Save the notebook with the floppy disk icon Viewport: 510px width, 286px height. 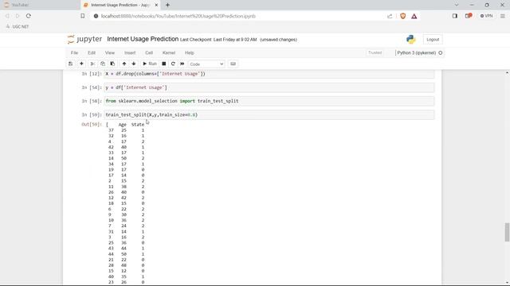point(71,64)
